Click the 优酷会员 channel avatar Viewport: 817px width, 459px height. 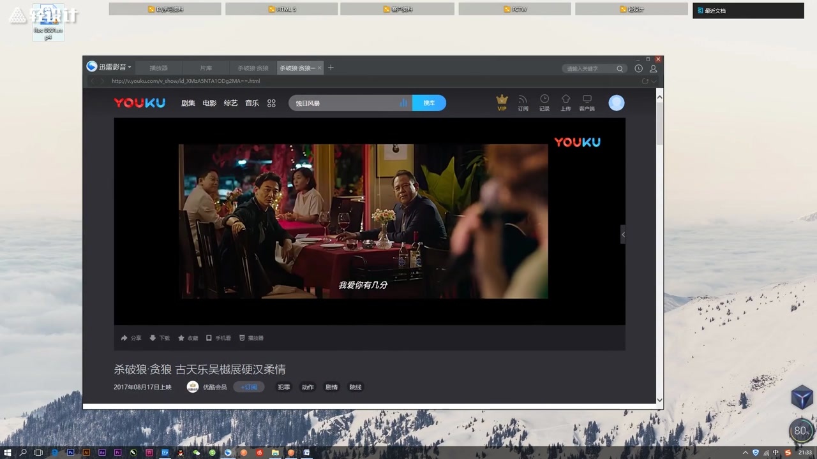point(192,387)
